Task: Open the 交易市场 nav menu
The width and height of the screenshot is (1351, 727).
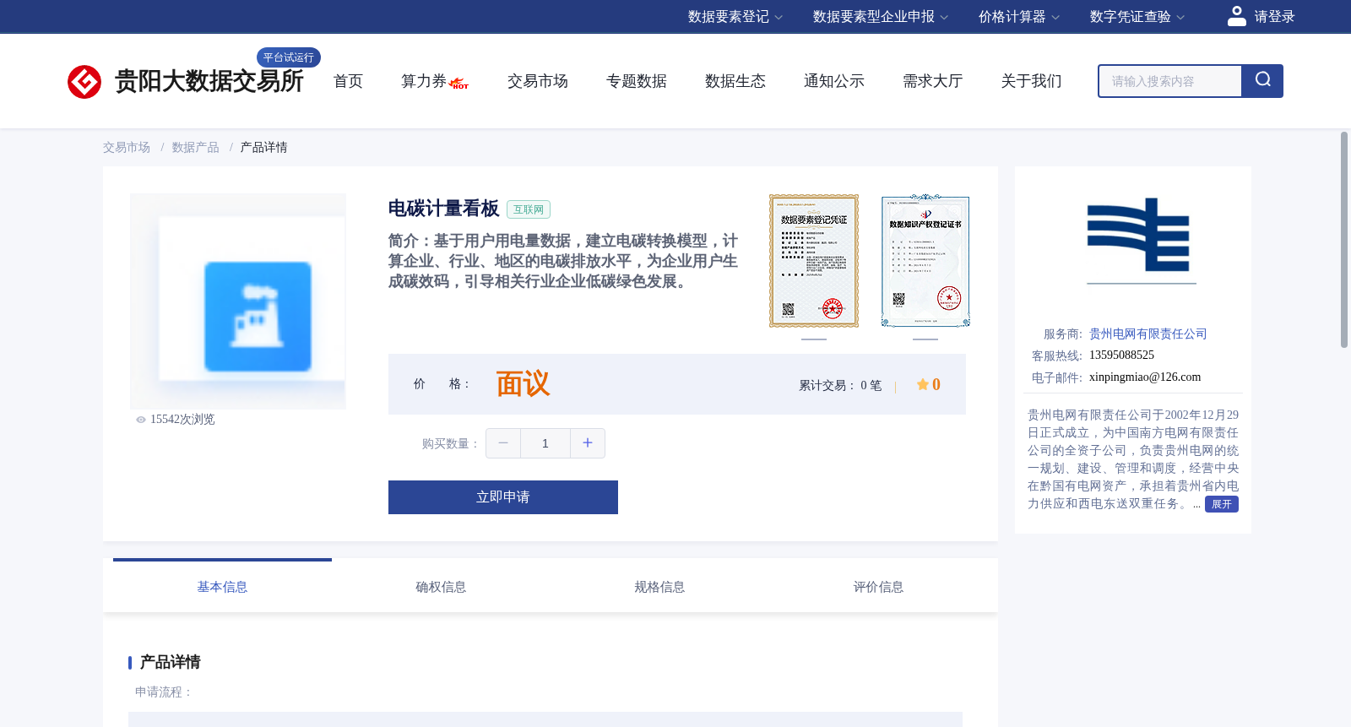Action: (538, 81)
